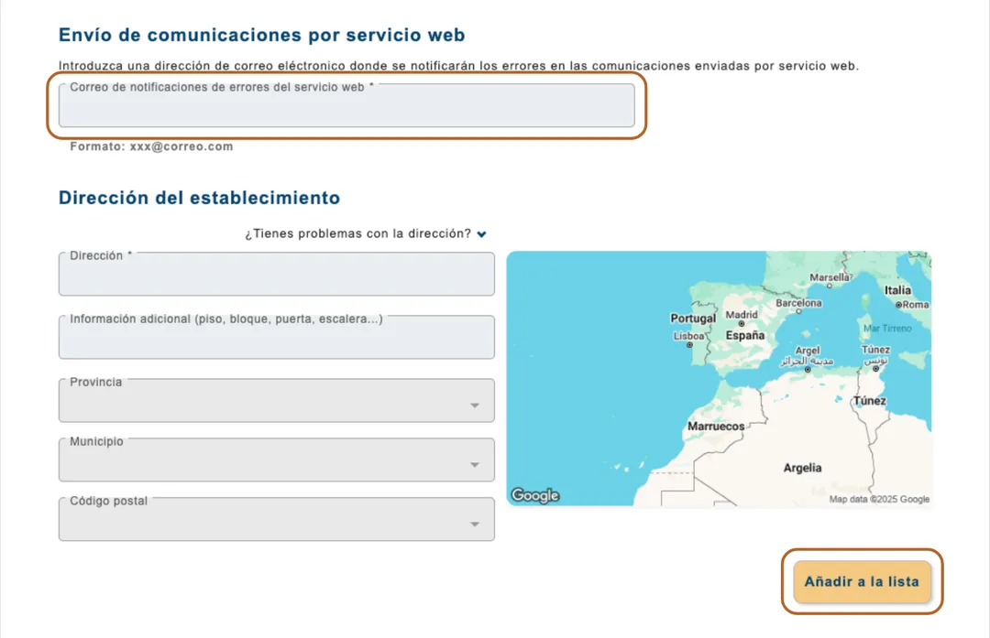Viewport: 990px width, 638px height.
Task: Open the Código postal dropdown
Action: coord(277,519)
